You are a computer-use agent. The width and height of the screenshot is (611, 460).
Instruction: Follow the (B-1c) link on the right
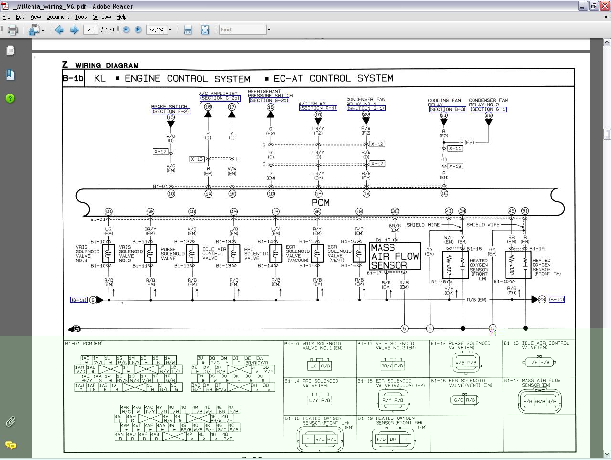pyautogui.click(x=556, y=299)
